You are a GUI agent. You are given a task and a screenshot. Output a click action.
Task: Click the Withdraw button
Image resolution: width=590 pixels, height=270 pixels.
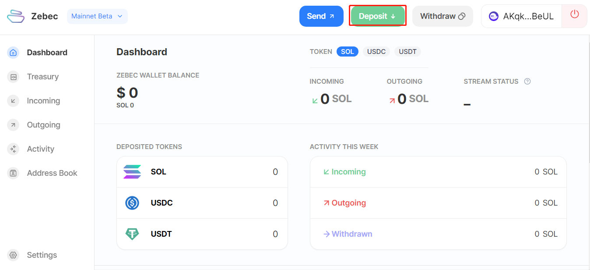(x=442, y=16)
